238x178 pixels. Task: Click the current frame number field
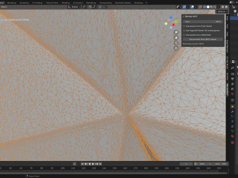pyautogui.click(x=186, y=164)
